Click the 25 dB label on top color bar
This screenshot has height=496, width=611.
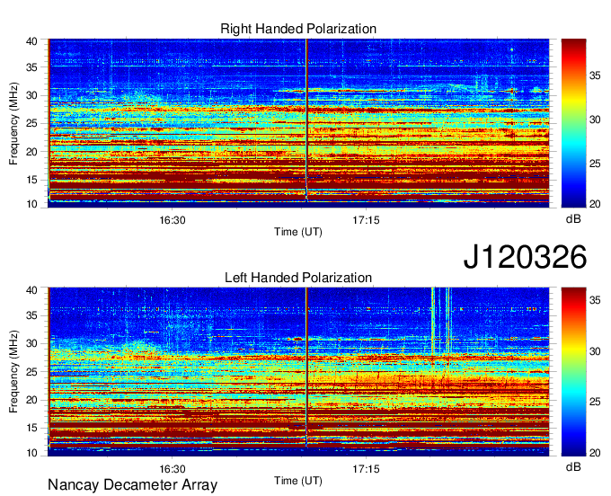point(595,164)
